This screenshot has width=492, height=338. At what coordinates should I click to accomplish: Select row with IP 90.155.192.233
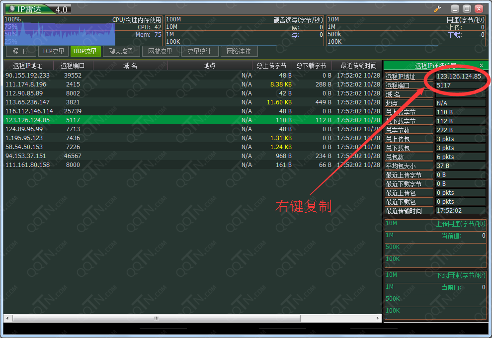pos(192,76)
